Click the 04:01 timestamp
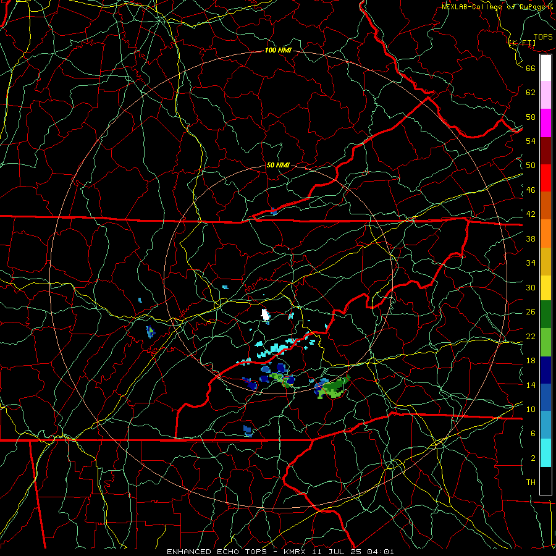 tap(381, 552)
